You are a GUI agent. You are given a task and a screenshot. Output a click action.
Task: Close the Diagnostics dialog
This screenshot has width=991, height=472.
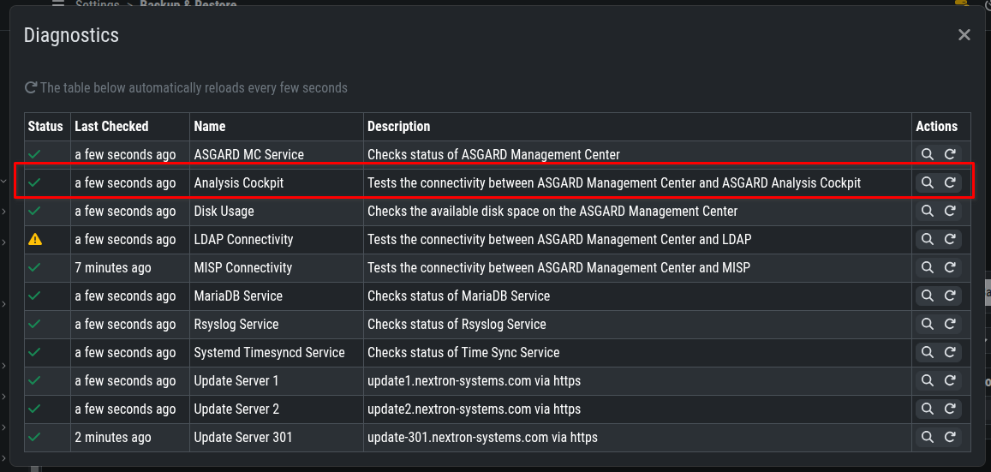tap(964, 35)
